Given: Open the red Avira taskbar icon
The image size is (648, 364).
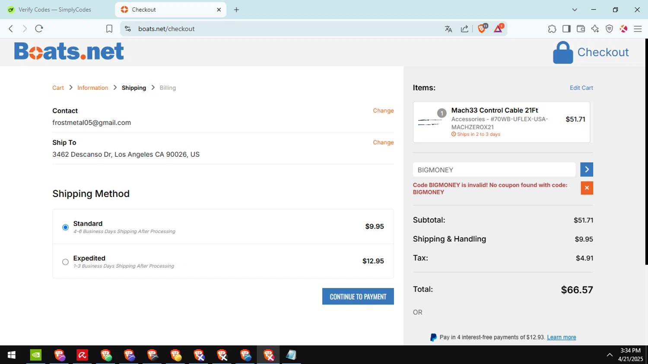Looking at the screenshot, I should point(82,355).
